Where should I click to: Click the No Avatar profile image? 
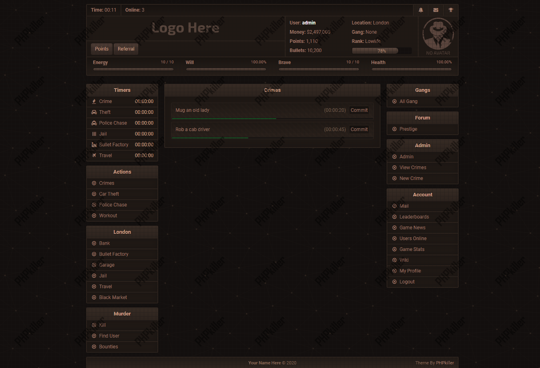tap(438, 36)
